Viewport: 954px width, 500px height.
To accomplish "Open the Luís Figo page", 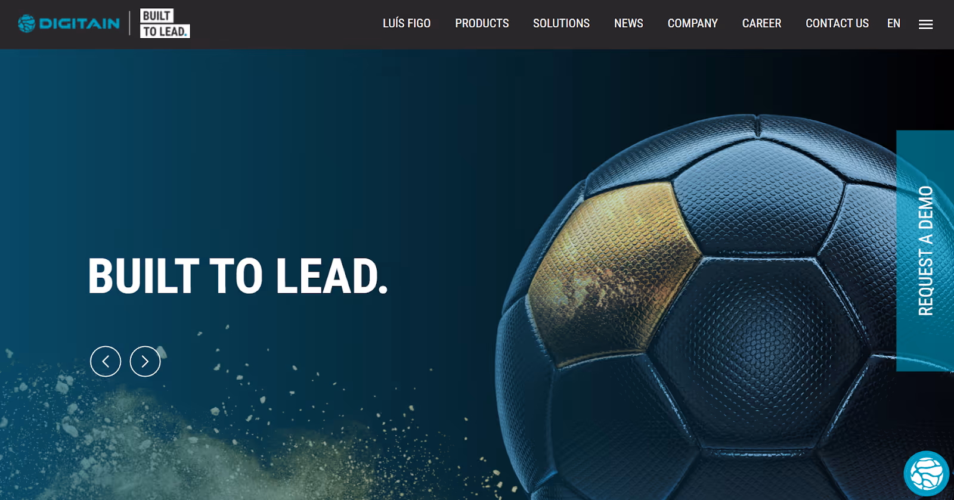I will (x=407, y=23).
